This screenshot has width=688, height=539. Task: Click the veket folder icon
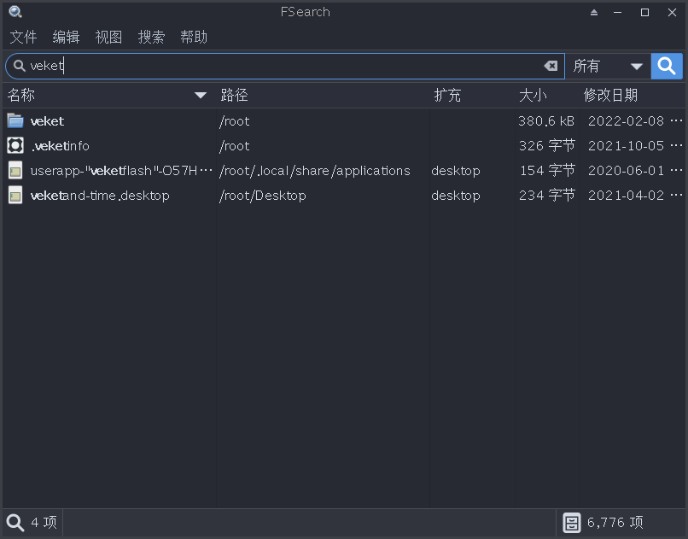[15, 120]
